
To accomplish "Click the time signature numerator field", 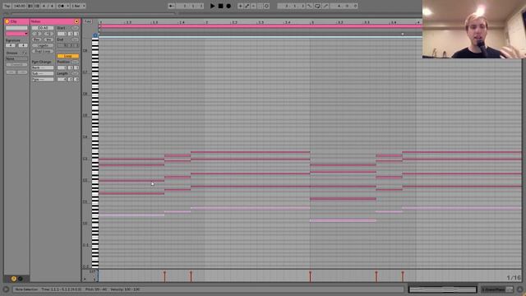I will tap(11, 45).
